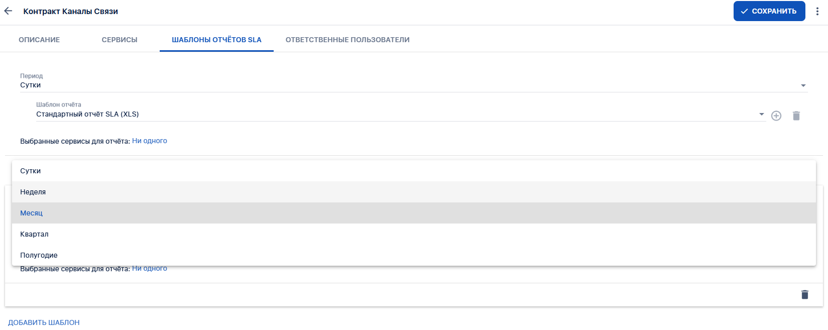This screenshot has height=330, width=828.
Task: Choose Сутки in the open options list
Action: coord(31,171)
